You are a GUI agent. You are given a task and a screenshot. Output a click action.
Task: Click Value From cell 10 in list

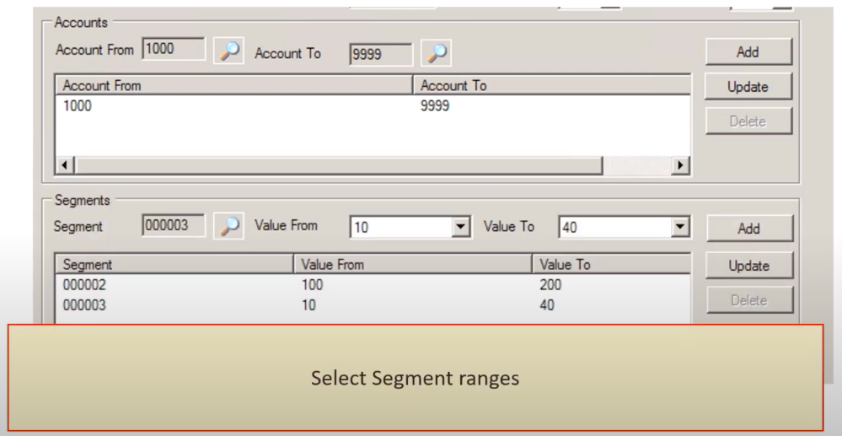click(x=308, y=305)
